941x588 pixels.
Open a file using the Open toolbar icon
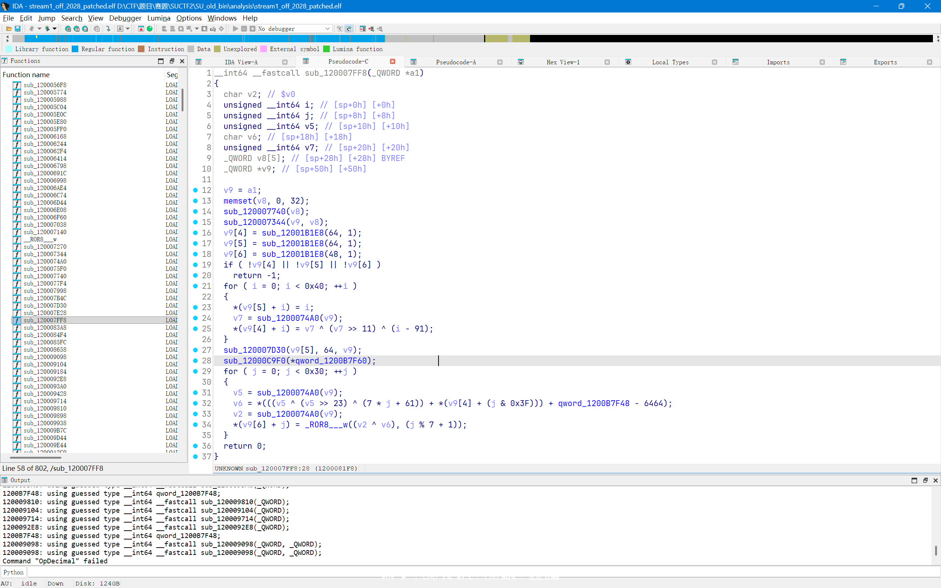pos(8,28)
